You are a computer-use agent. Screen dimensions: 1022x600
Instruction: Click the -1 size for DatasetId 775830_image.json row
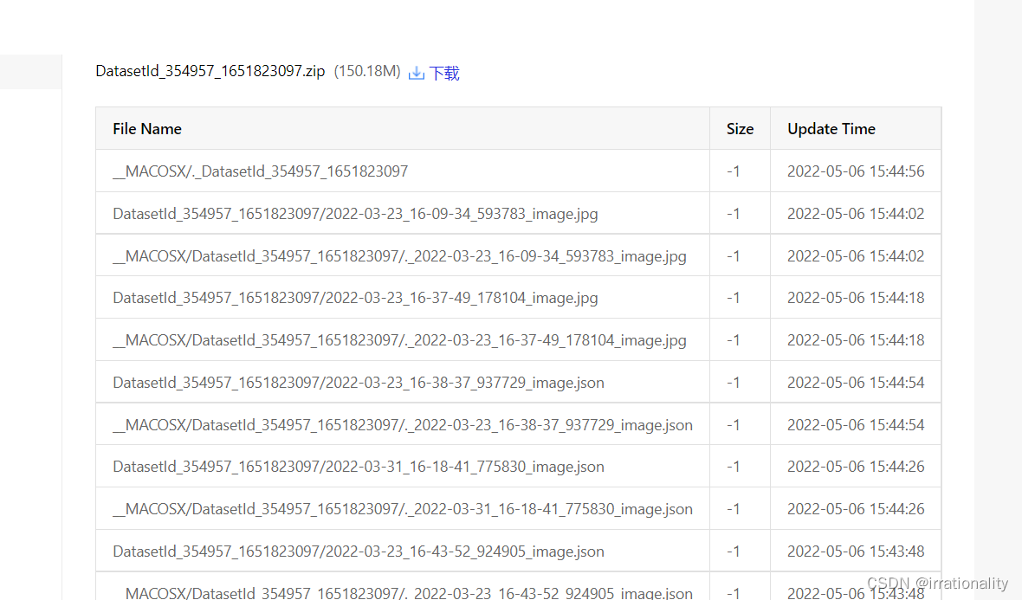[734, 467]
